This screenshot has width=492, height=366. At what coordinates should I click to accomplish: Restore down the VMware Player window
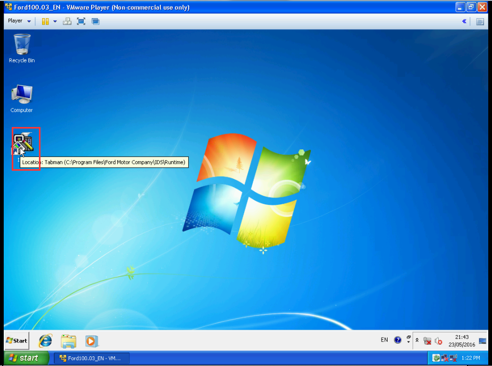tap(471, 7)
